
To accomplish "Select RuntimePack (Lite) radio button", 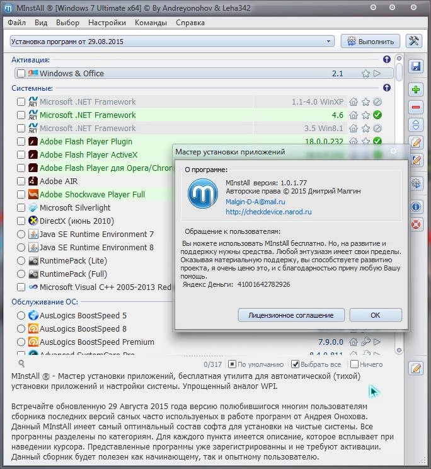I will point(21,260).
